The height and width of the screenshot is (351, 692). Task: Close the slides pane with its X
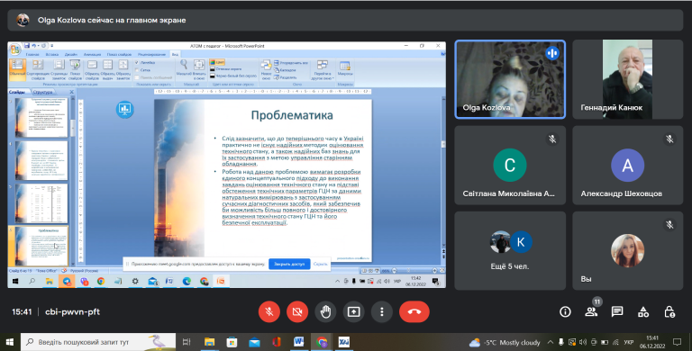[71, 92]
